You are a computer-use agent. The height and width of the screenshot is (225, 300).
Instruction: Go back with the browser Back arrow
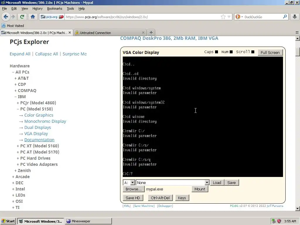coord(6,17)
